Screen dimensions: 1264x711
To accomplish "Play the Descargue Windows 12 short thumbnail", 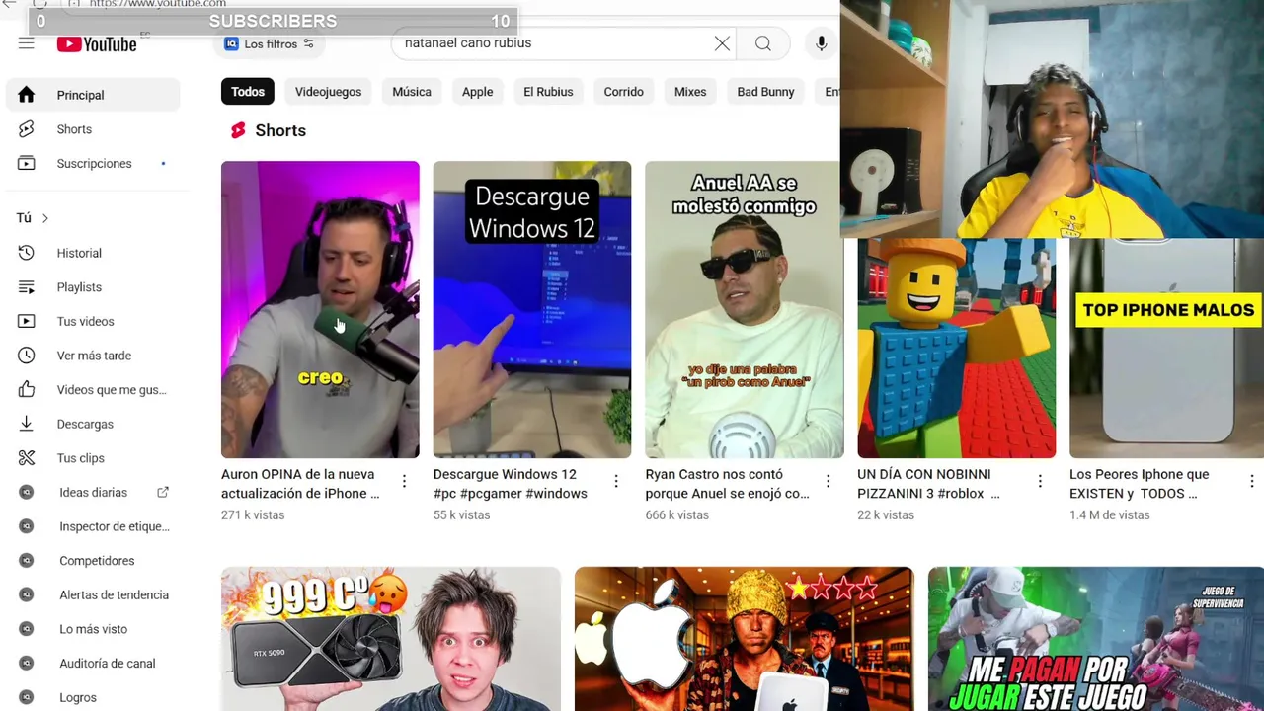I will (532, 309).
